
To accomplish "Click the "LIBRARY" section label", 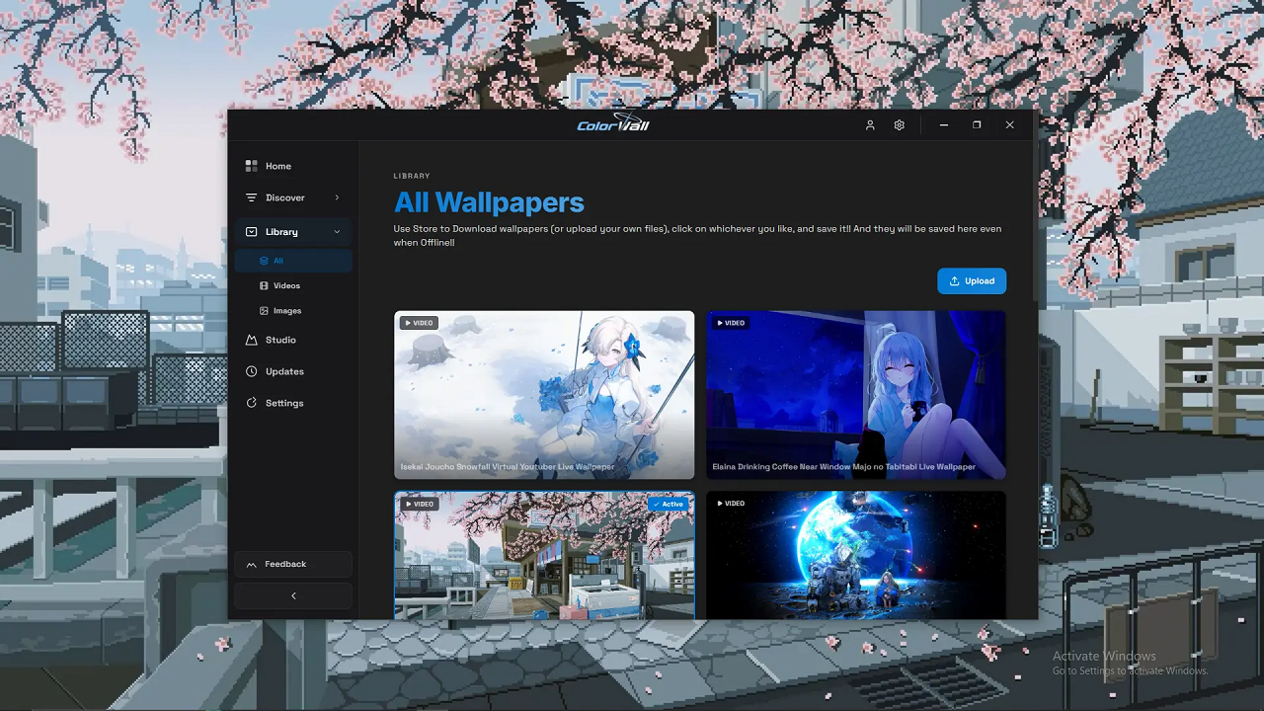I will tap(412, 176).
